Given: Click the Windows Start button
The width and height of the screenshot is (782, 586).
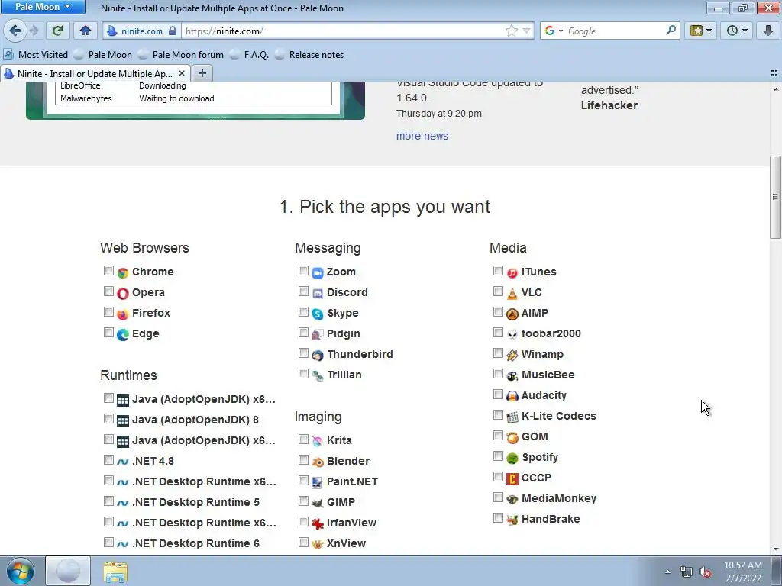Looking at the screenshot, I should click(x=21, y=571).
